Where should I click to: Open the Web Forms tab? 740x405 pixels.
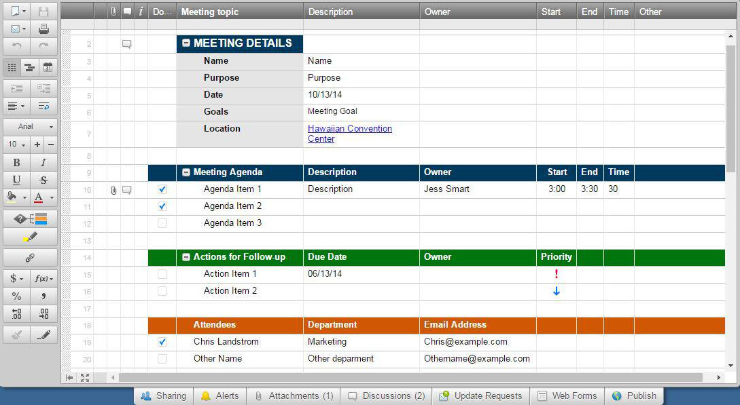(x=567, y=396)
